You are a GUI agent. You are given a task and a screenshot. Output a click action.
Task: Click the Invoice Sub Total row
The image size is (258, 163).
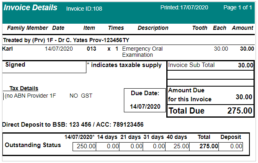[210, 65]
